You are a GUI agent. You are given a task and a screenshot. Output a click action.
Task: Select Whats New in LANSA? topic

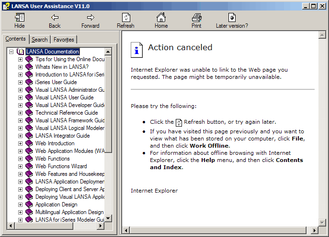click(62, 67)
